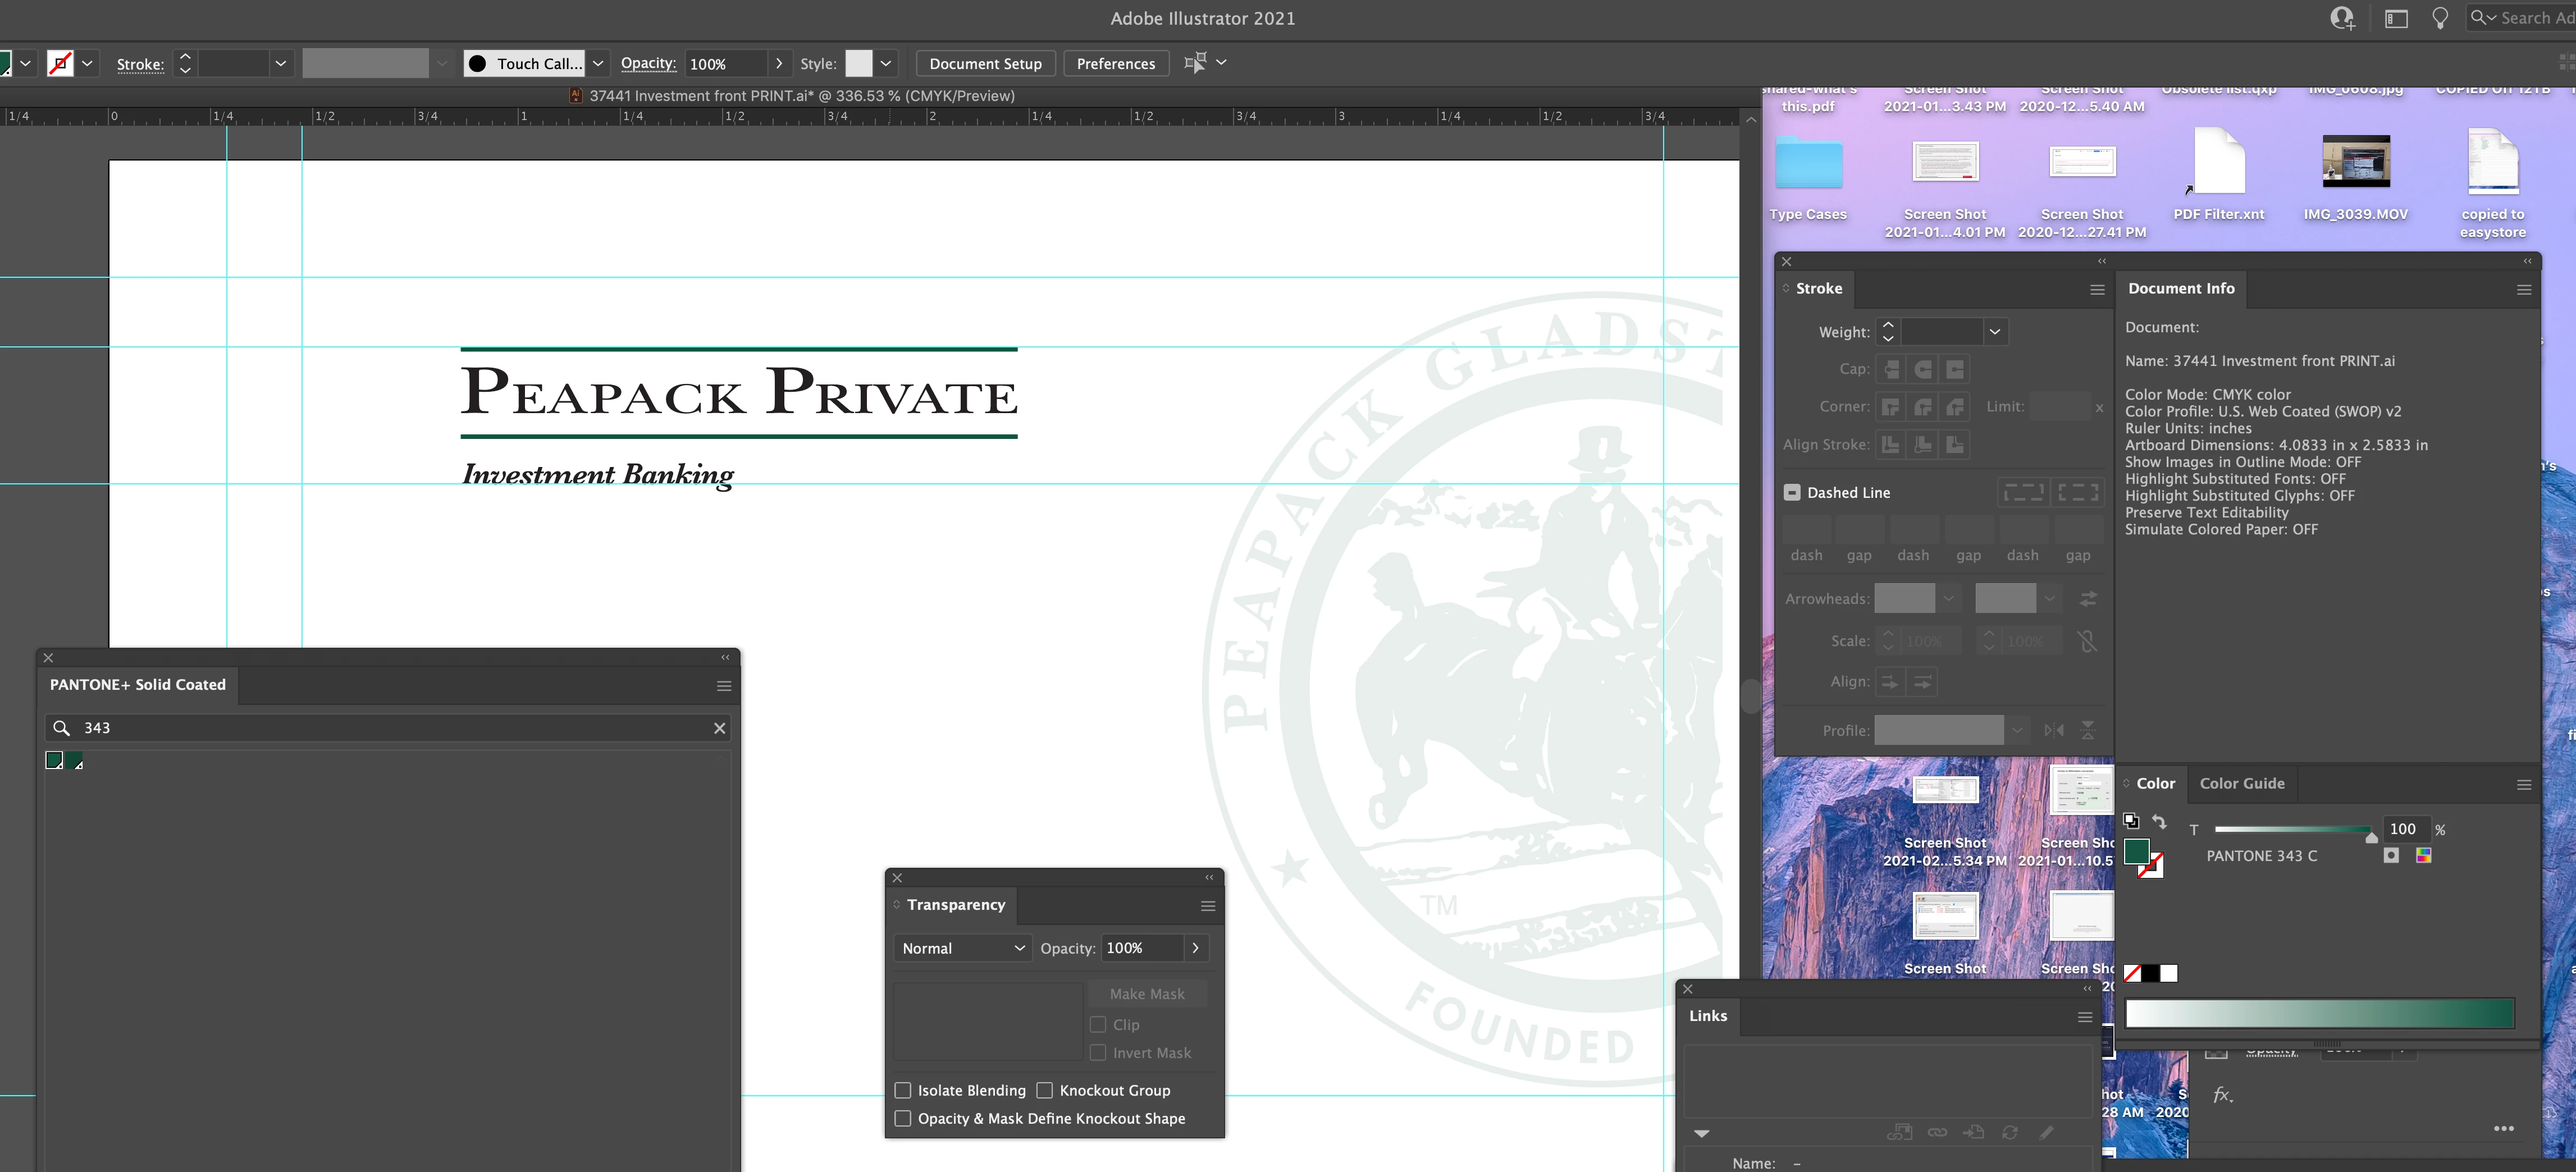Open the Normal blending mode dropdown
The height and width of the screenshot is (1172, 2576).
coord(961,948)
